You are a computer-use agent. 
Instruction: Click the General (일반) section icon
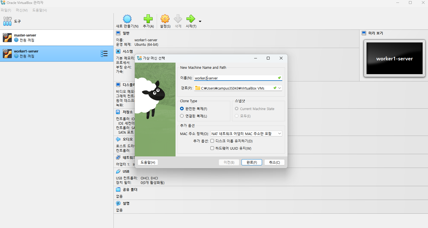pos(118,33)
